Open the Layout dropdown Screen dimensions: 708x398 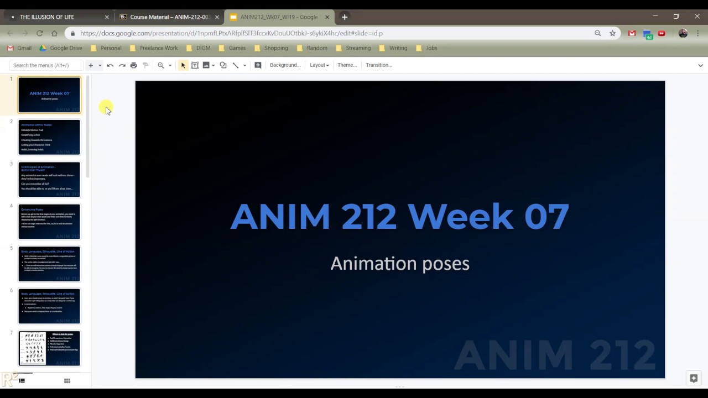[319, 65]
